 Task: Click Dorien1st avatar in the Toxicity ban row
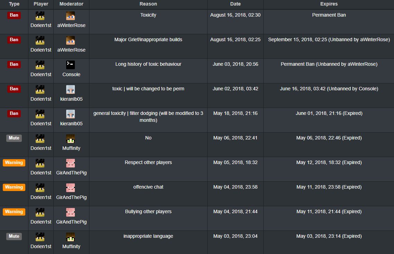[x=40, y=16]
